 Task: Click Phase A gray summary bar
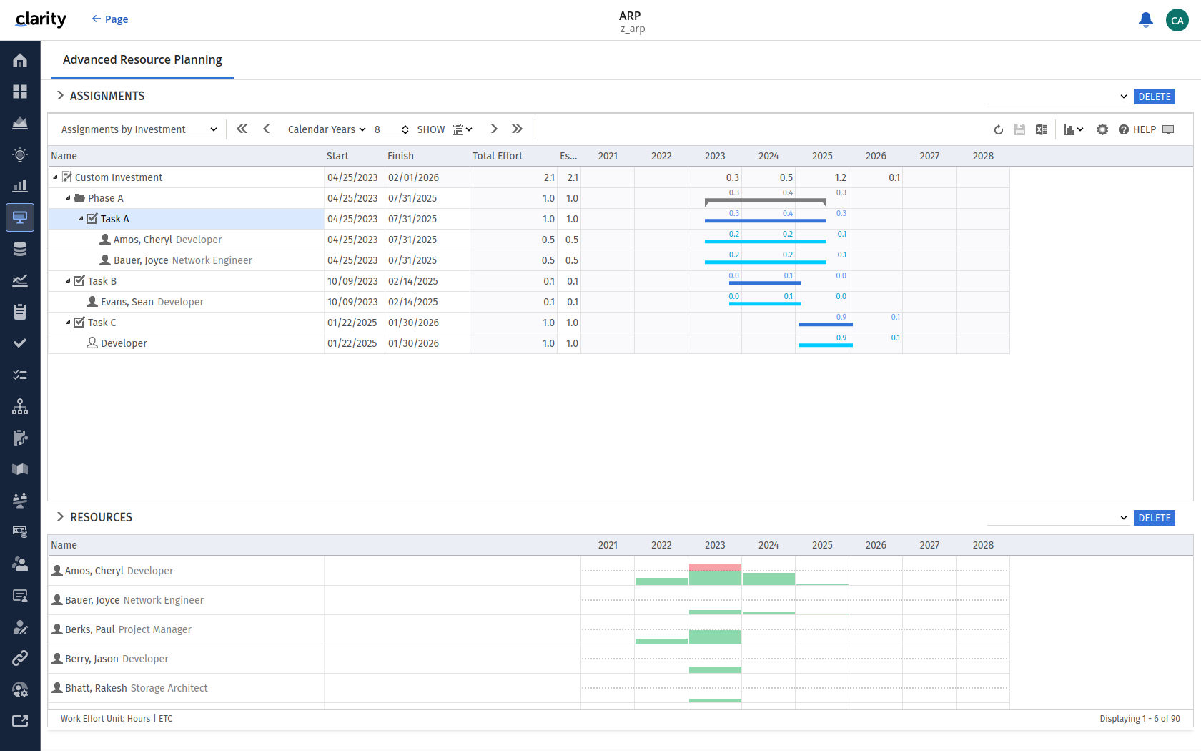click(x=766, y=201)
